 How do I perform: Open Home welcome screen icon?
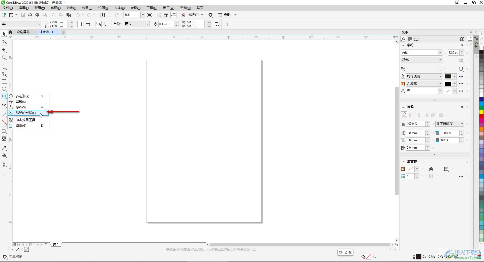pos(10,32)
